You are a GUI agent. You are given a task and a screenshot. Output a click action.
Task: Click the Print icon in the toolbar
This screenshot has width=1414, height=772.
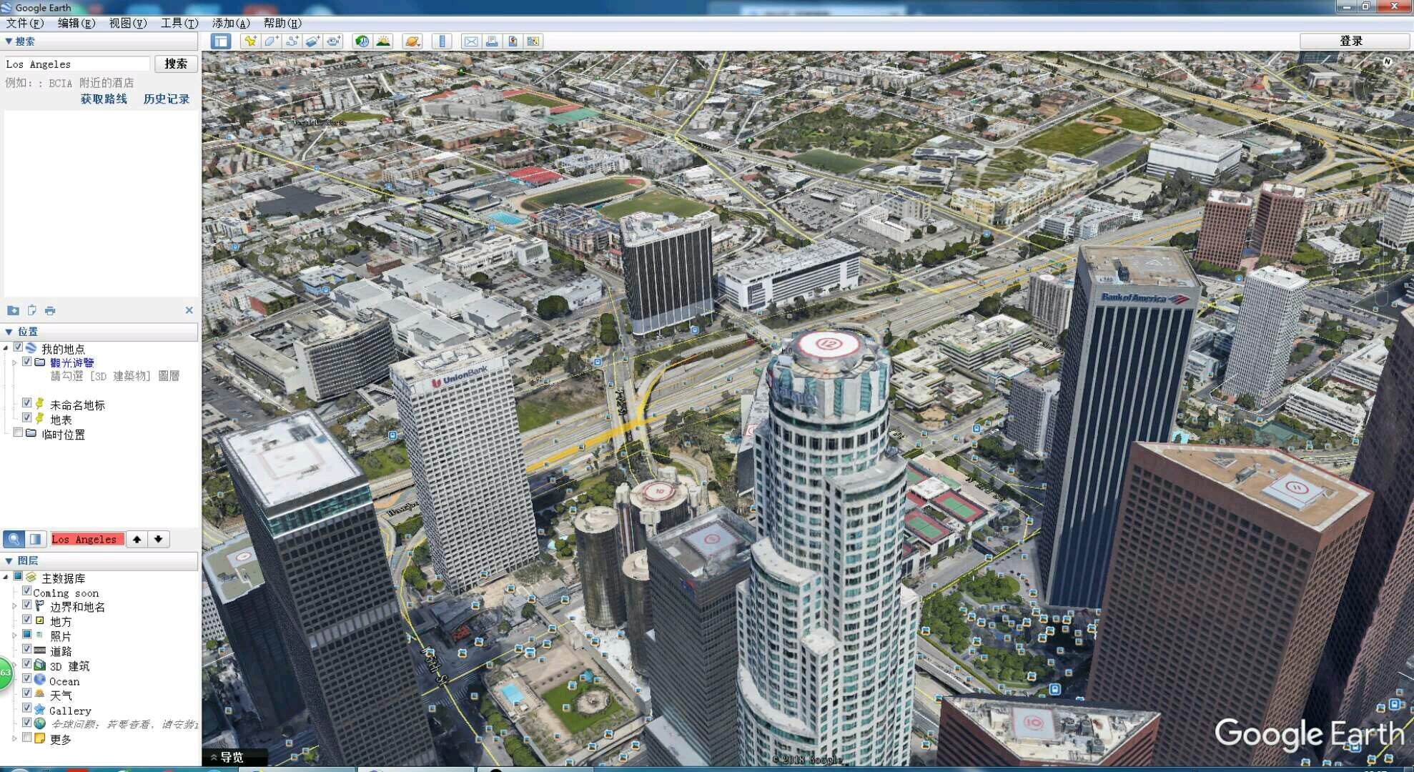coord(492,41)
